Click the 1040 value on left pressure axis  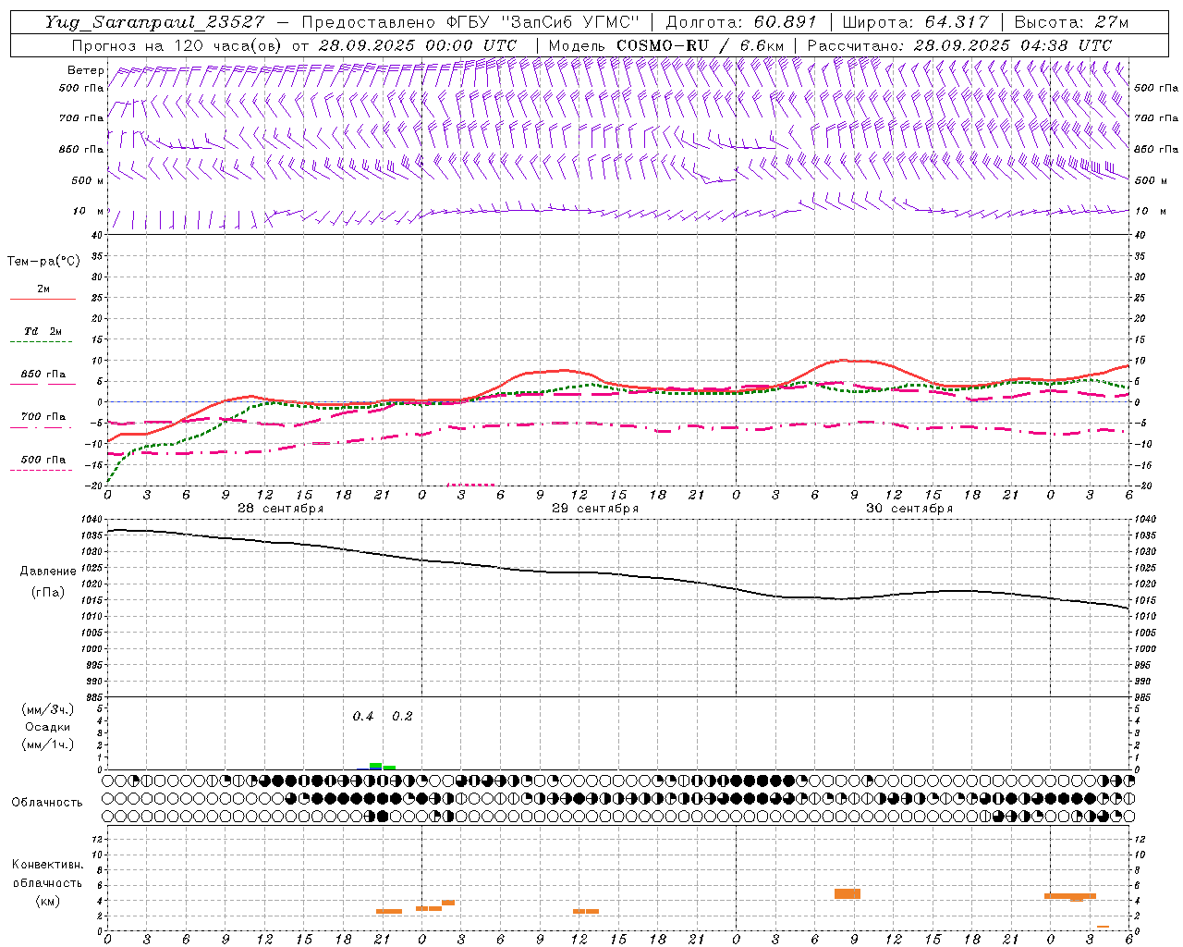(91, 519)
